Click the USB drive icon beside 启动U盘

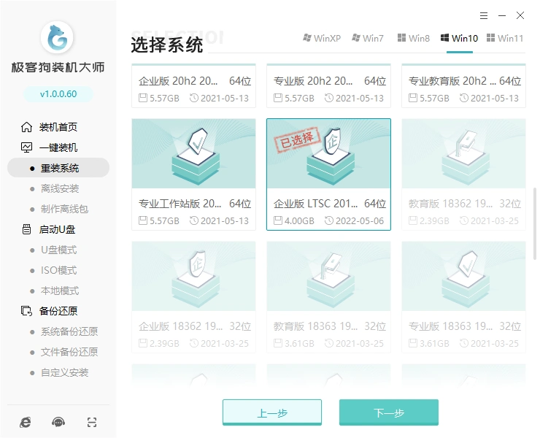(26, 229)
